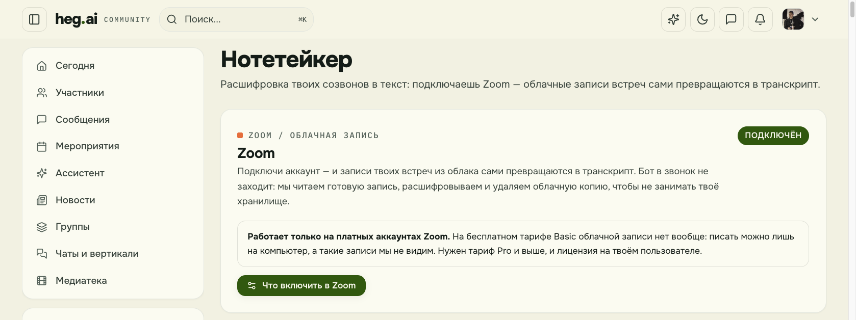Toggle the sidebar panel icon
This screenshot has height=320, width=856.
click(34, 19)
